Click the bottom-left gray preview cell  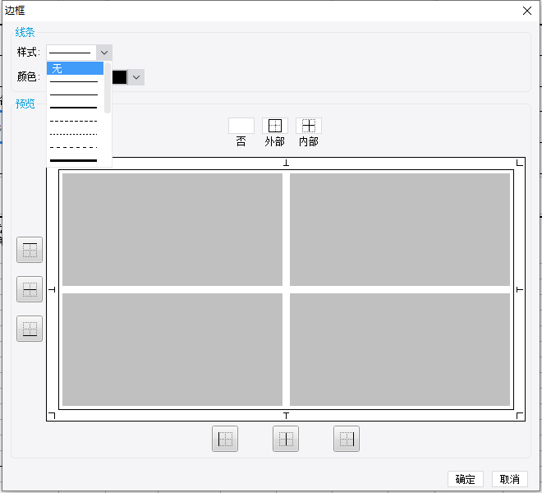click(172, 349)
